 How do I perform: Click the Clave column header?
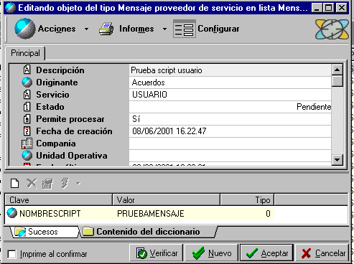[x=59, y=200]
